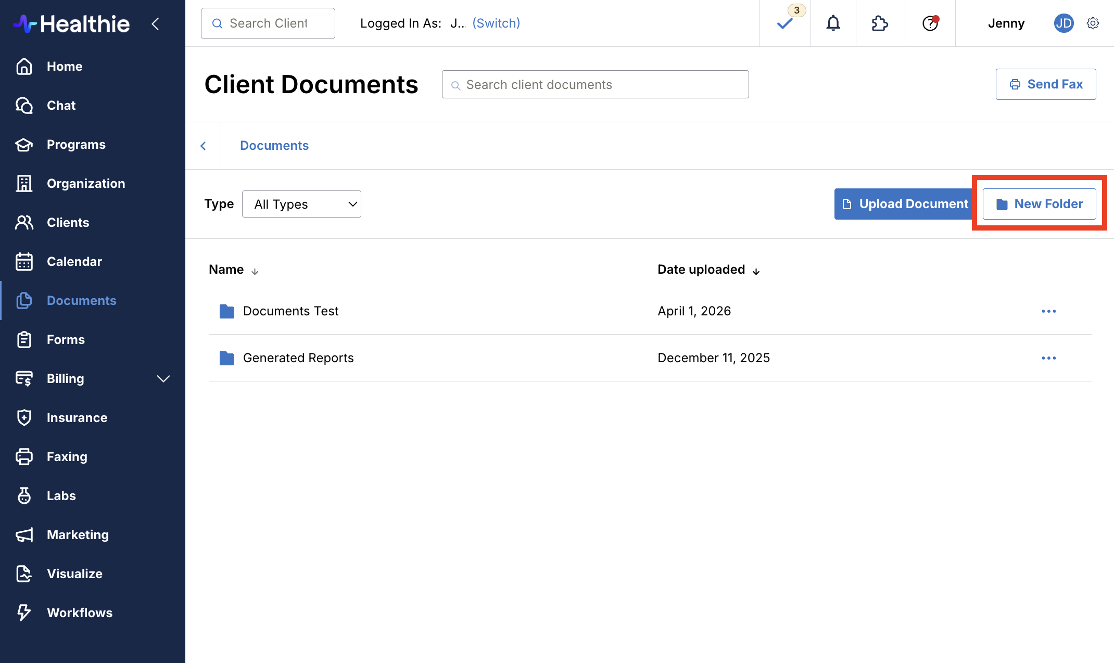Open the help question mark icon

click(930, 23)
